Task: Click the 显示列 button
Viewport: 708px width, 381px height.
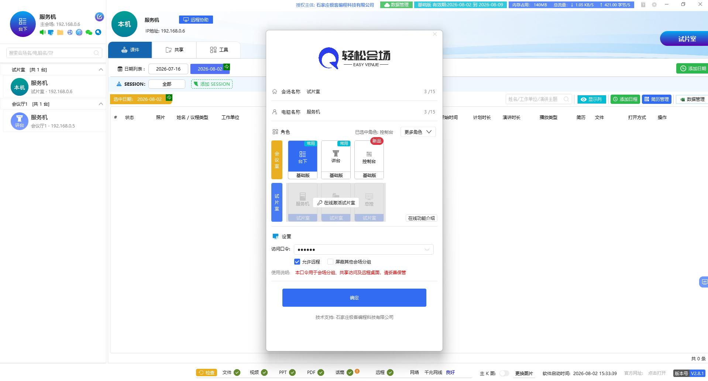Action: point(592,99)
